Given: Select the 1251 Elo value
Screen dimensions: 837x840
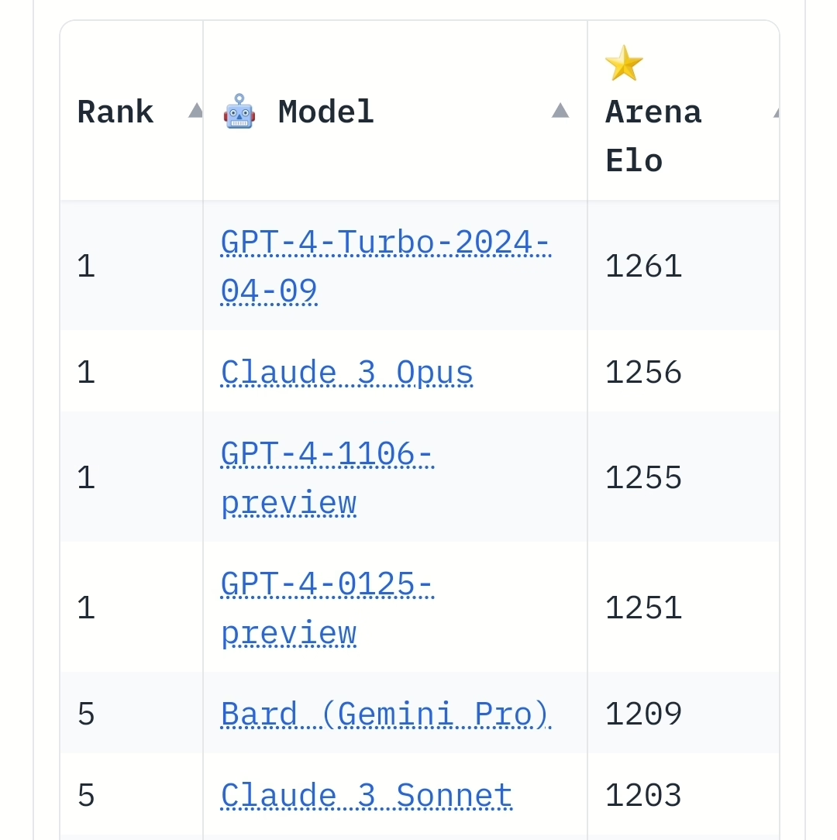Looking at the screenshot, I should pos(643,608).
